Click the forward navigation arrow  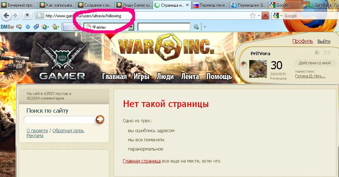[x=15, y=16]
